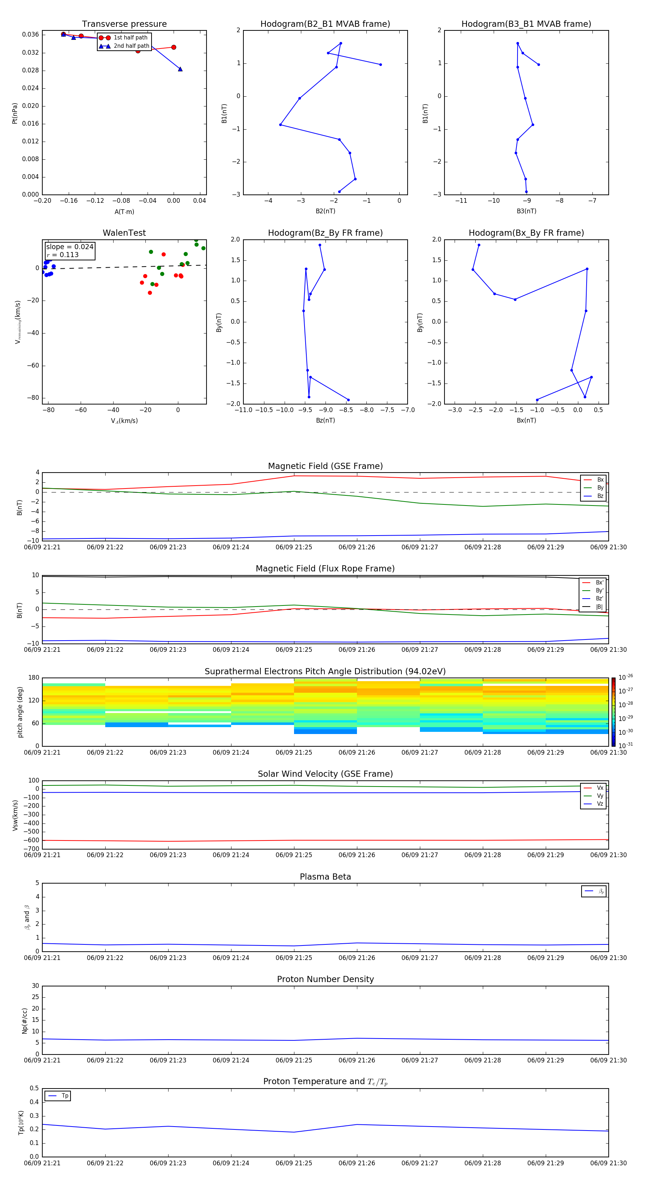Click the 'Bx(nT)' x-axis label

coord(526,420)
